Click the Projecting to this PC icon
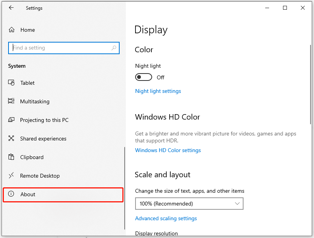314x238 pixels. [x=11, y=120]
